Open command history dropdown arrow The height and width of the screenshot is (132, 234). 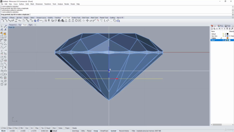coord(233,15)
